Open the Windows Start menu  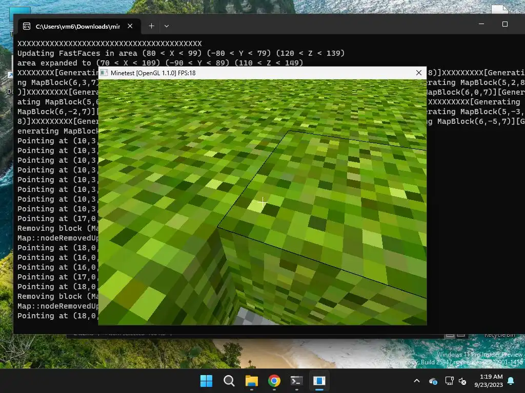point(206,381)
